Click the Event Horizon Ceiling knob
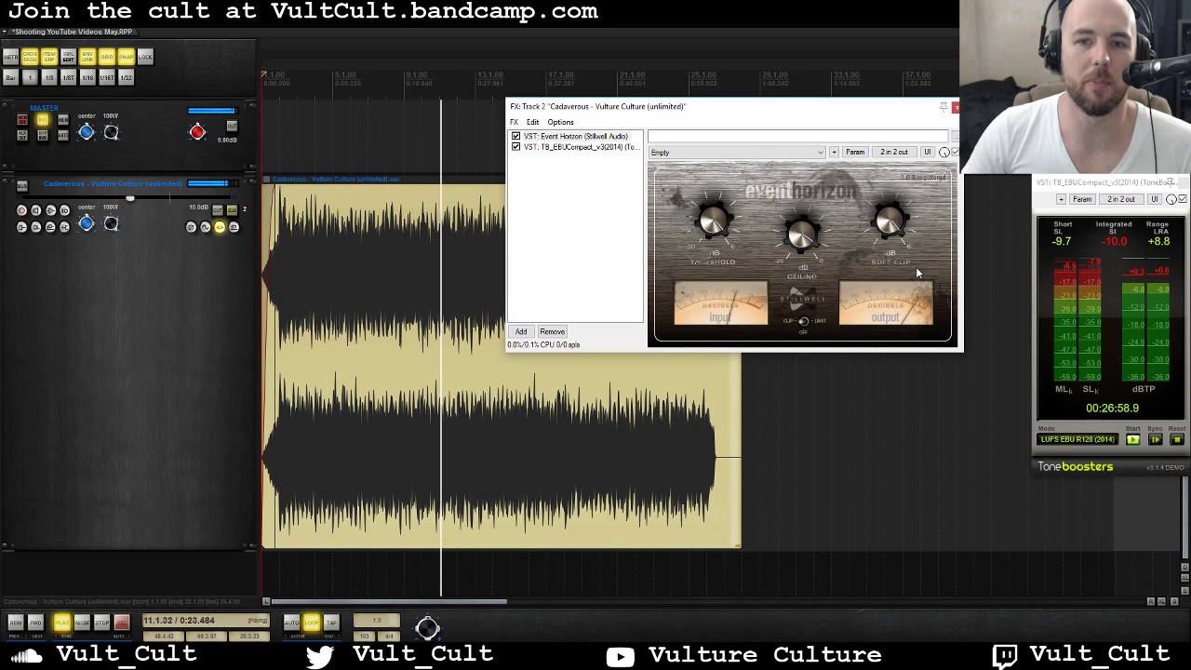This screenshot has width=1191, height=670. [x=802, y=234]
